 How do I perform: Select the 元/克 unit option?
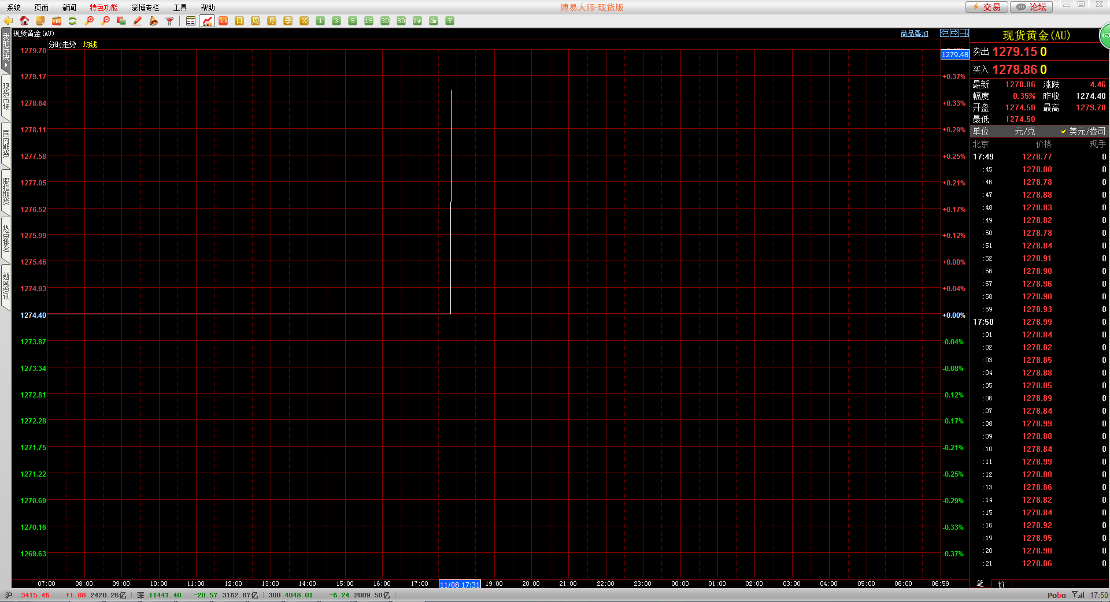1024,132
